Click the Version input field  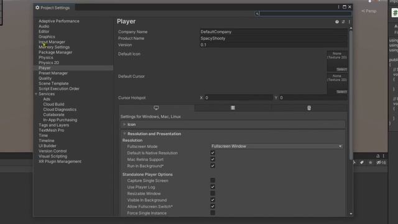[274, 45]
